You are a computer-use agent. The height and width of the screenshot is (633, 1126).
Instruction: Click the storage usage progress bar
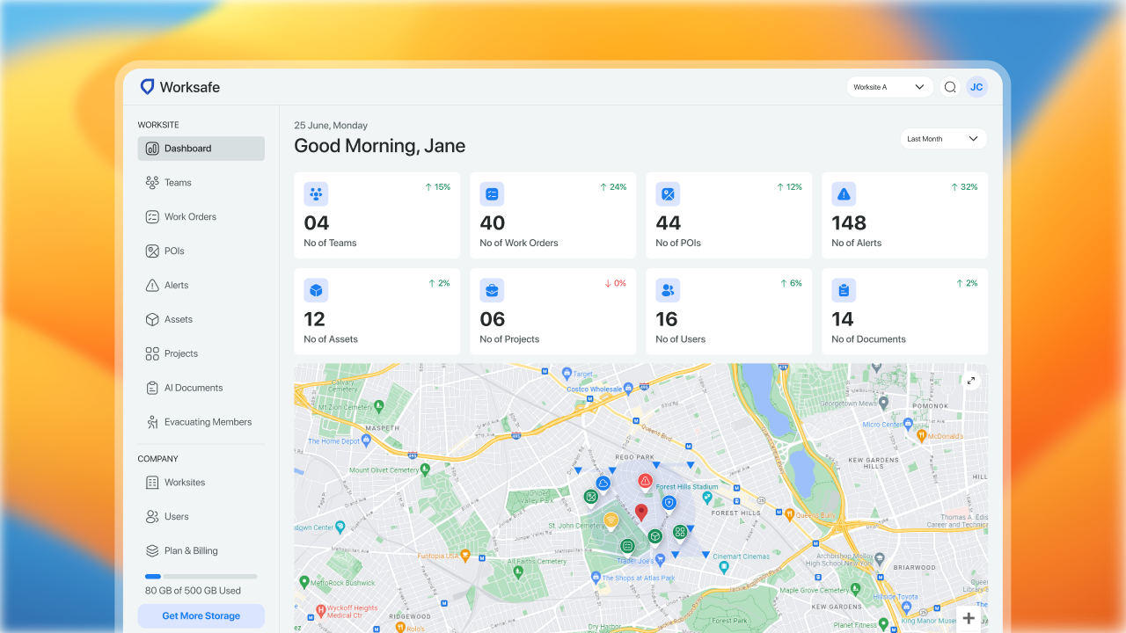[x=201, y=576]
